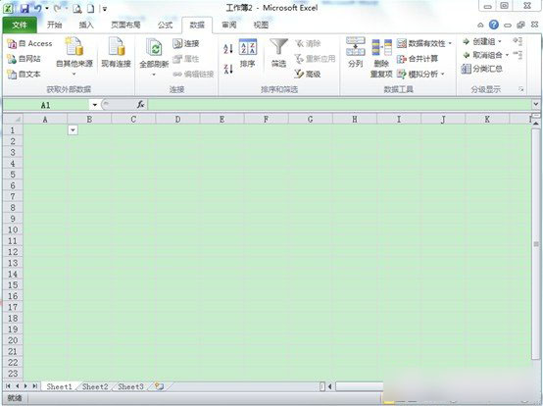Toggle the 筛选 (Filter) funnel button
The height and width of the screenshot is (406, 543).
click(278, 53)
